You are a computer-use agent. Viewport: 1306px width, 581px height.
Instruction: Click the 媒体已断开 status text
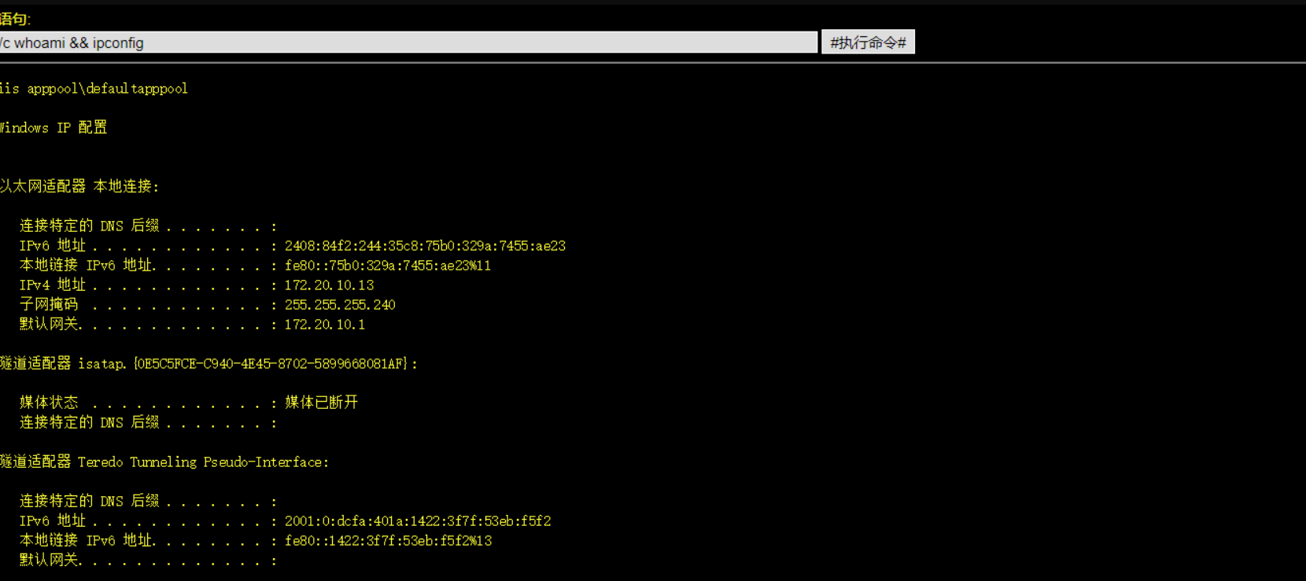321,403
